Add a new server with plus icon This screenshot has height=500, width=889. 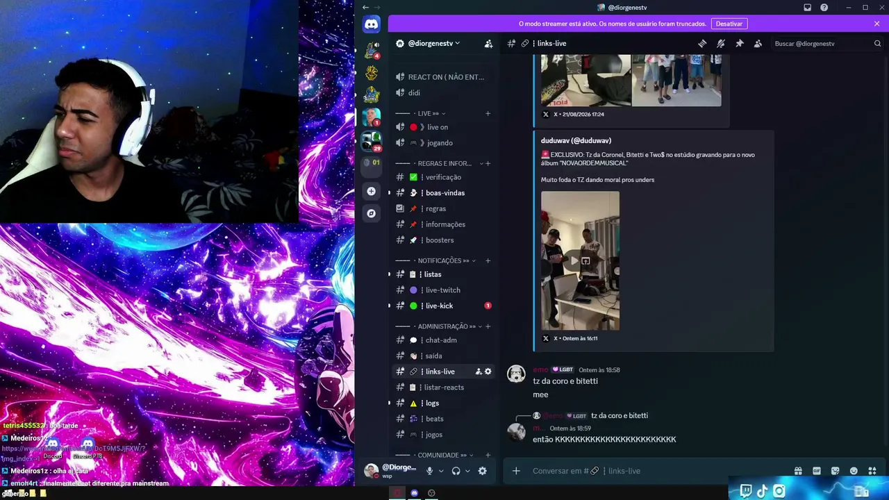[372, 191]
